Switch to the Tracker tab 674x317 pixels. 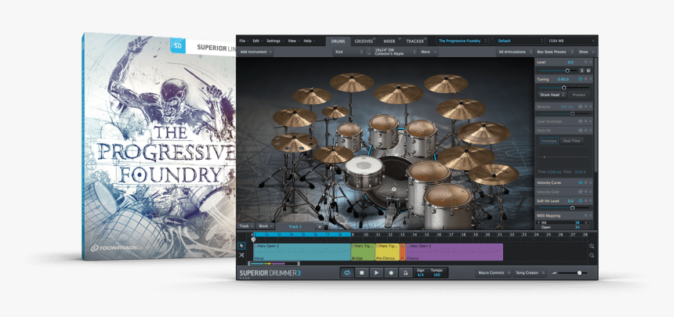(415, 41)
